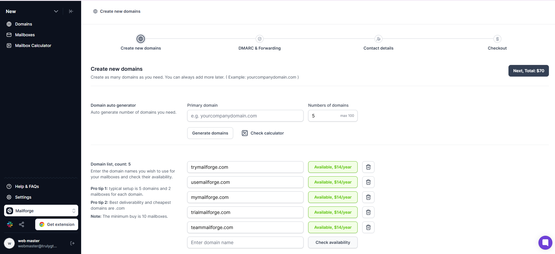
Task: Click the Check availability button
Action: tap(333, 242)
